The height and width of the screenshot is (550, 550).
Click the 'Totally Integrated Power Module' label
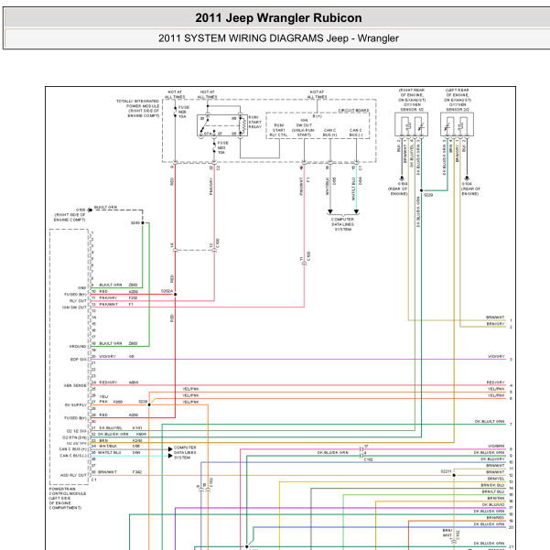(138, 108)
